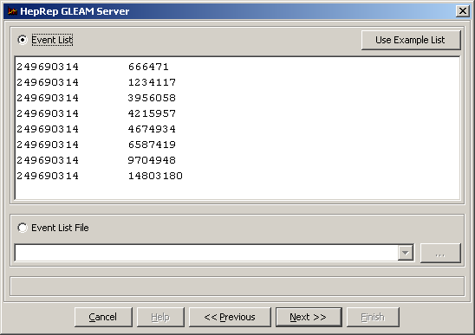
Task: Go back with the << Previous button
Action: pos(230,317)
